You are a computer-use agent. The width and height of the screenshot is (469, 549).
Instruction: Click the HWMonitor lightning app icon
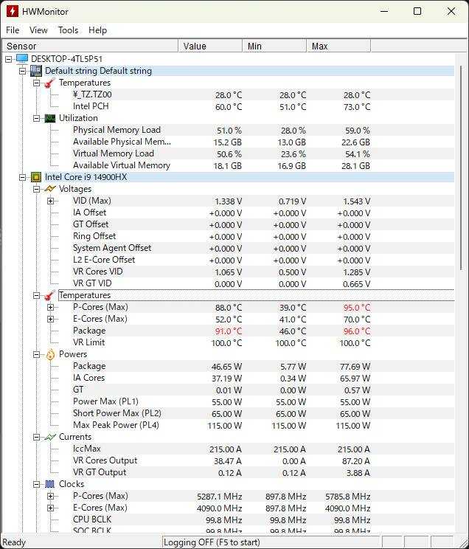(12, 11)
